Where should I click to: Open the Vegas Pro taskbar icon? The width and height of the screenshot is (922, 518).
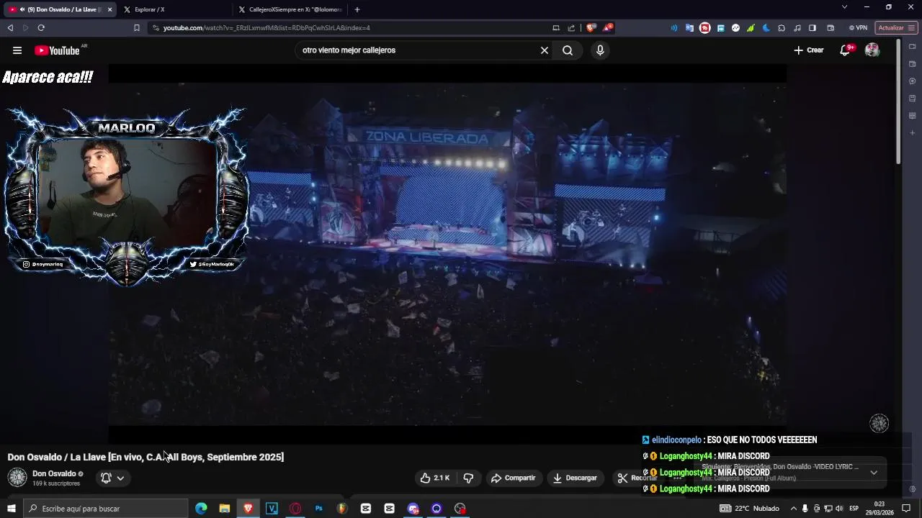272,509
